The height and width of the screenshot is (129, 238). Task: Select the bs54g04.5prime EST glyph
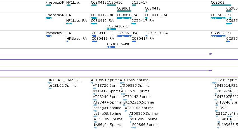[95, 111]
